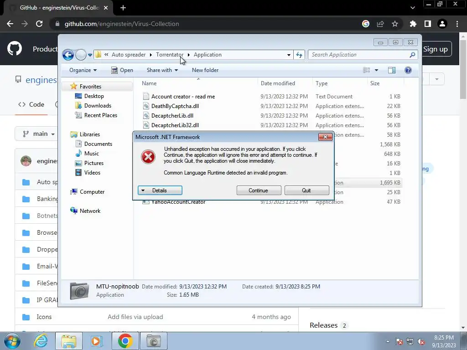Click Application segment in breadcrumb

coord(208,55)
